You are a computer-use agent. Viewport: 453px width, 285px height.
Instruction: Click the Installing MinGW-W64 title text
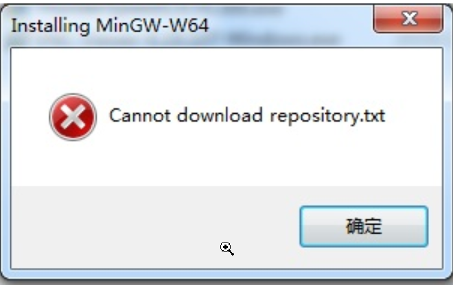click(110, 26)
